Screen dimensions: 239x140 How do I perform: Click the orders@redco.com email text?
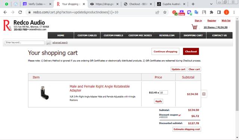pos(38,29)
